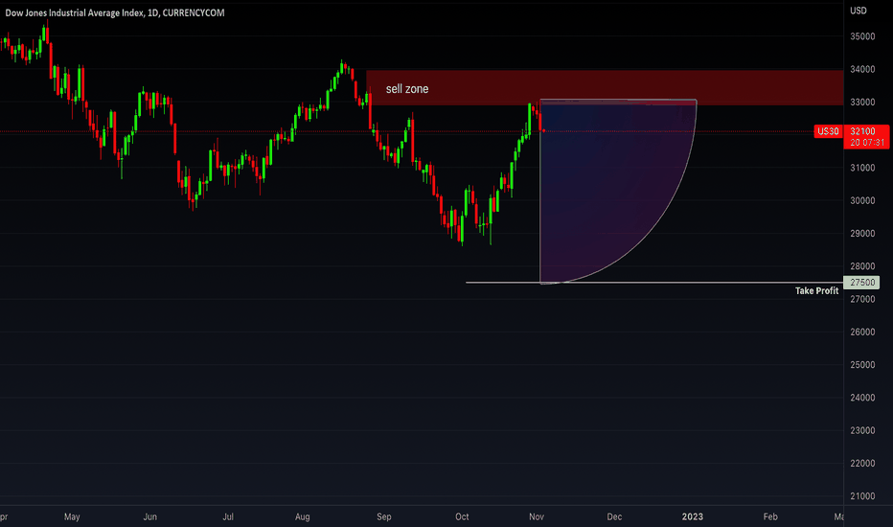Image resolution: width=893 pixels, height=527 pixels.
Task: Click the Dec label on time axis
Action: click(x=614, y=516)
